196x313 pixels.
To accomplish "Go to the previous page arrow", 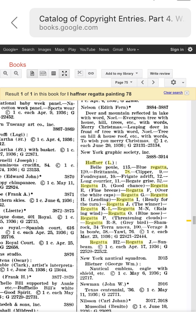I will pos(142,82).
